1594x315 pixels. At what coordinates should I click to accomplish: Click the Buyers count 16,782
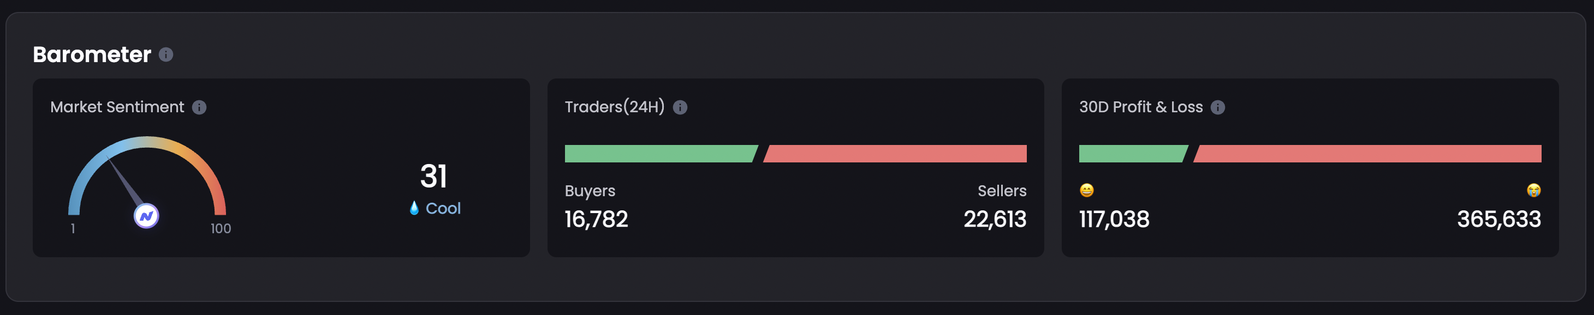(597, 219)
